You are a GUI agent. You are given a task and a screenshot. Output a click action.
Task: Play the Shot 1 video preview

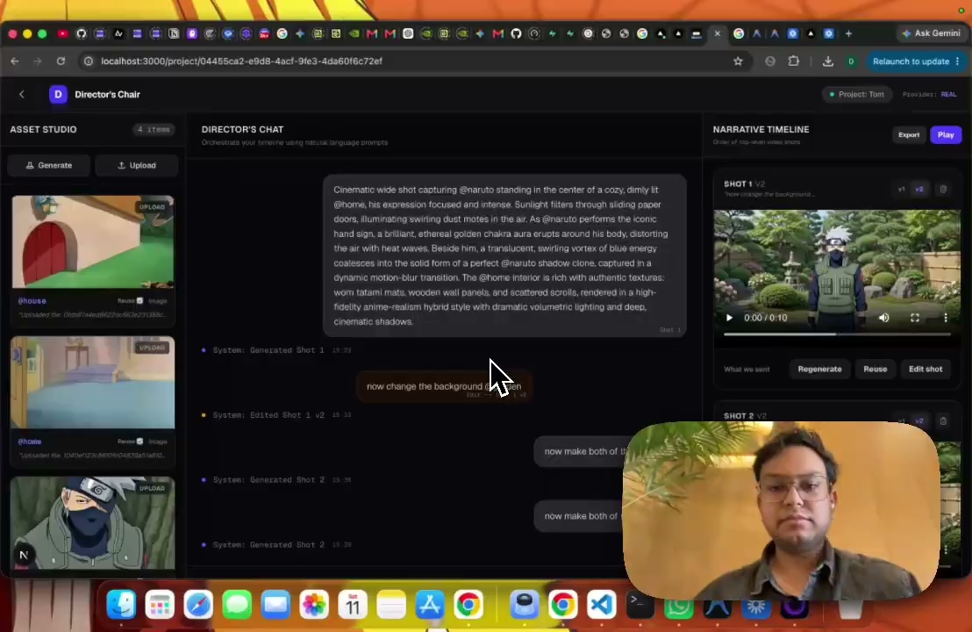coord(729,318)
